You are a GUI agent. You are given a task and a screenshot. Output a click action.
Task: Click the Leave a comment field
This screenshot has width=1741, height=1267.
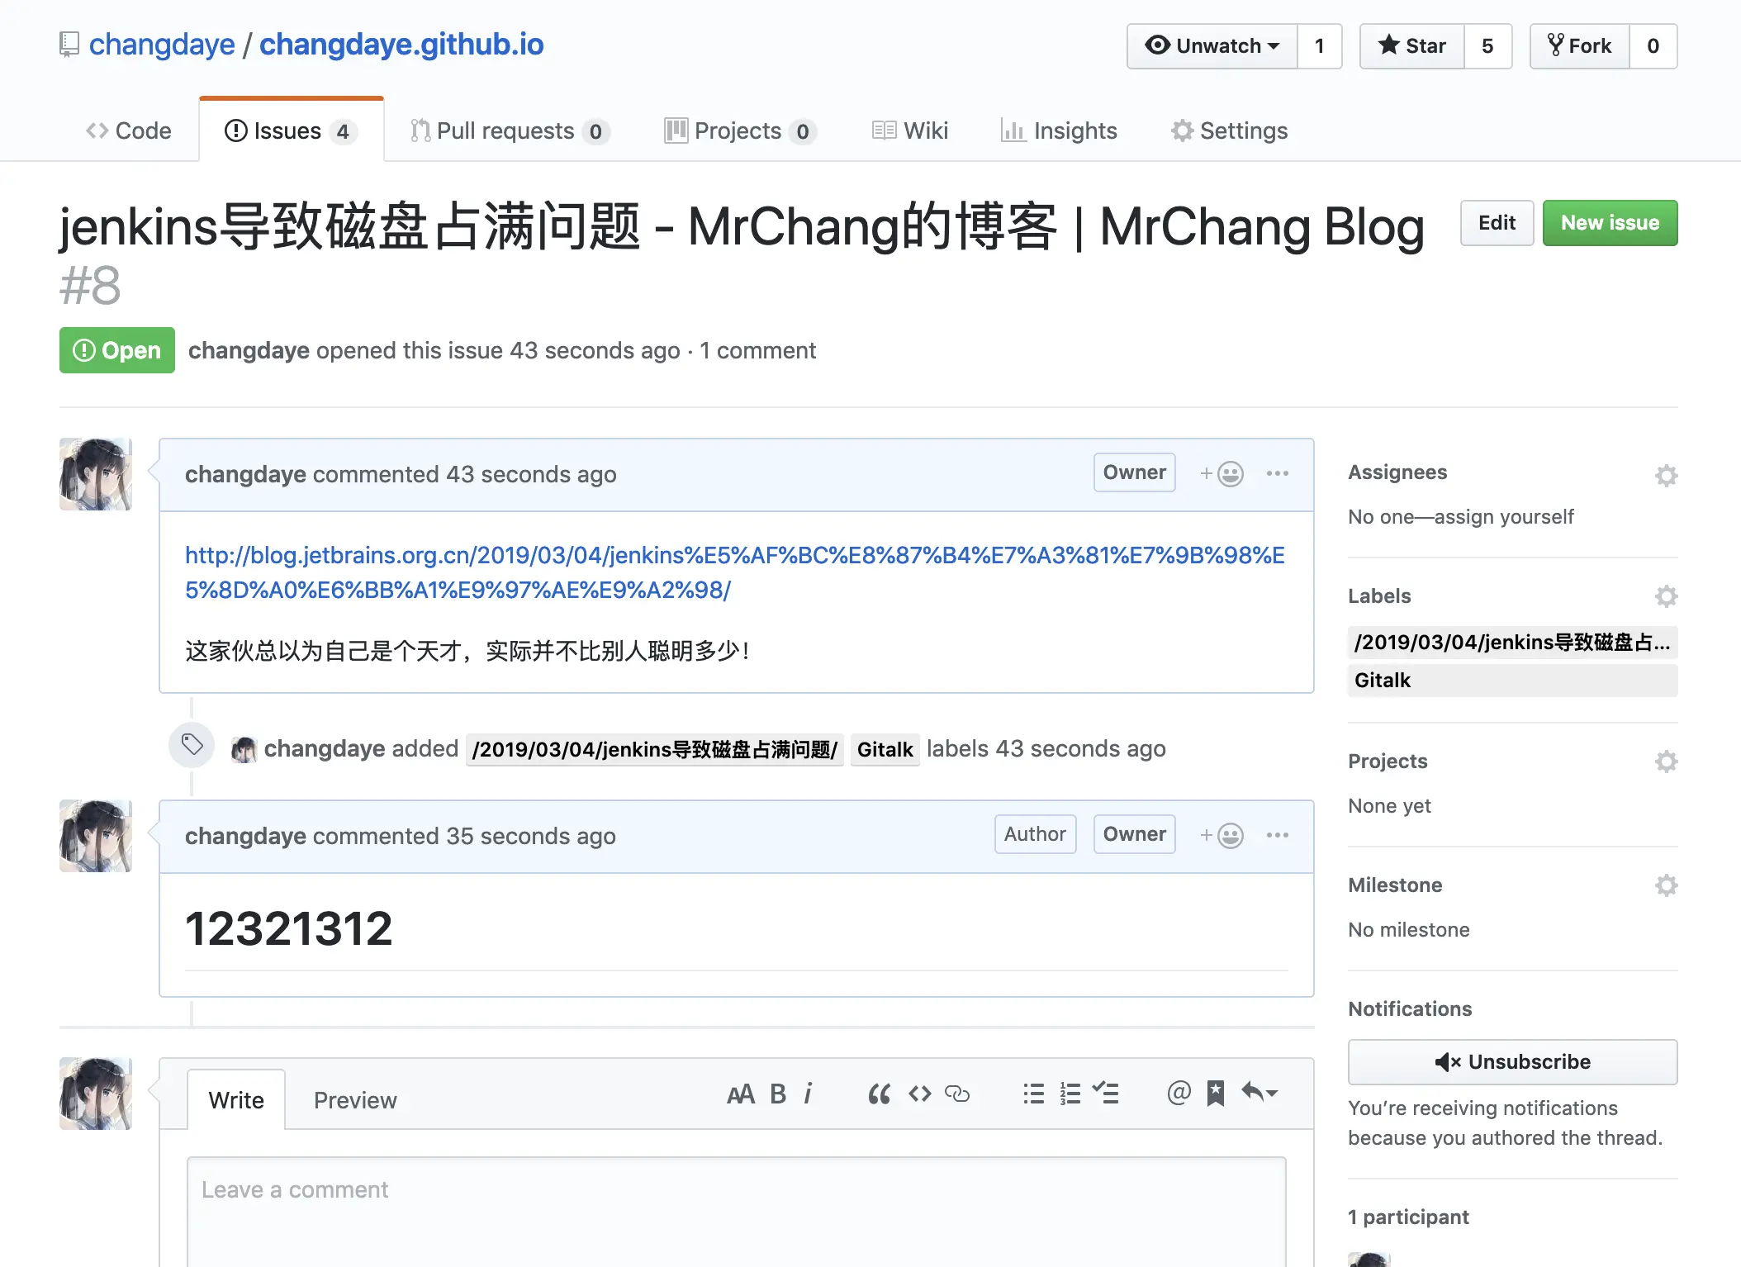coord(735,1210)
